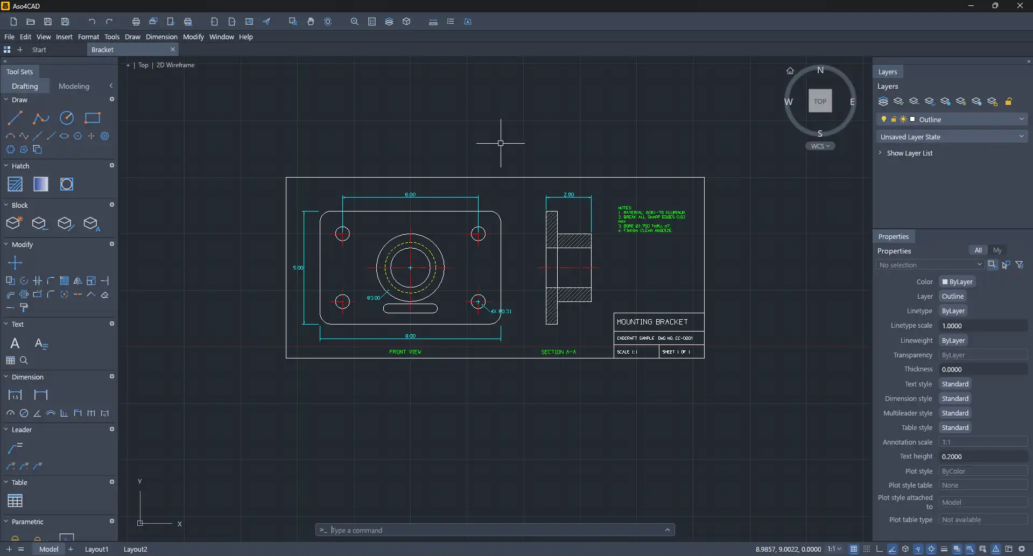Open the Outline current layer dropdown
Screen dimensions: 1033x556
point(1021,119)
